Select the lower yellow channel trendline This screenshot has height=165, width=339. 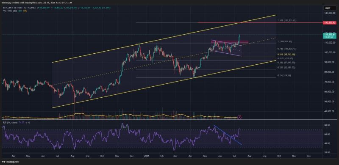tap(164, 84)
